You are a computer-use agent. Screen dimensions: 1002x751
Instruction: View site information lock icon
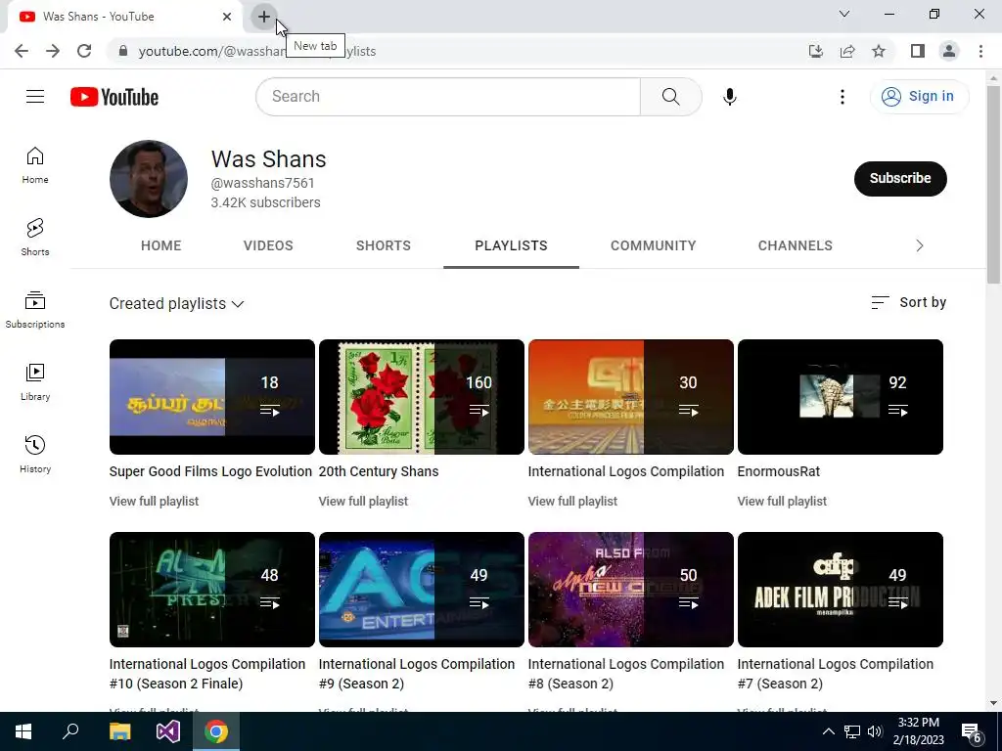(123, 51)
